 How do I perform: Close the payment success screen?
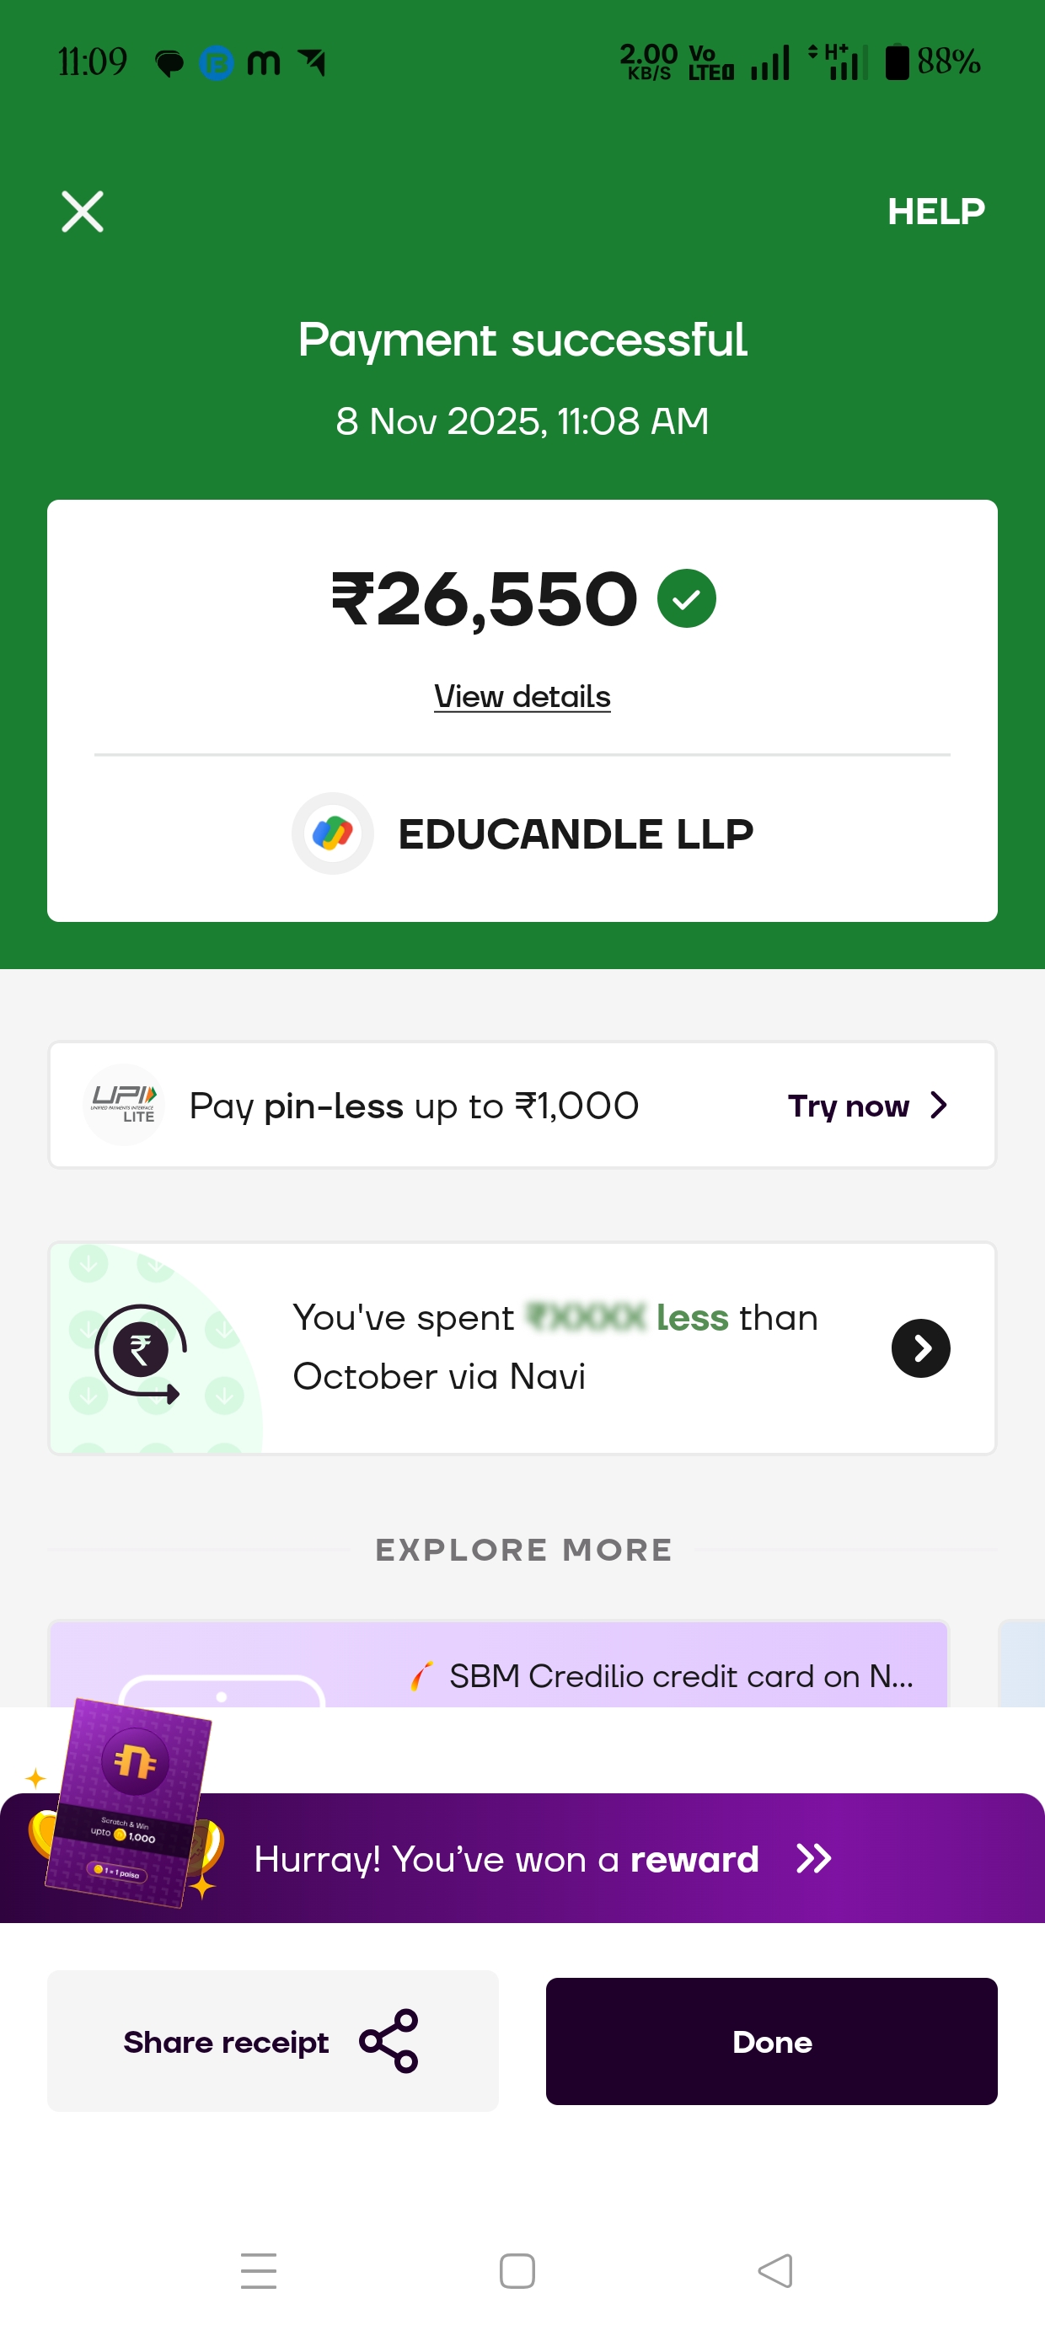[83, 212]
